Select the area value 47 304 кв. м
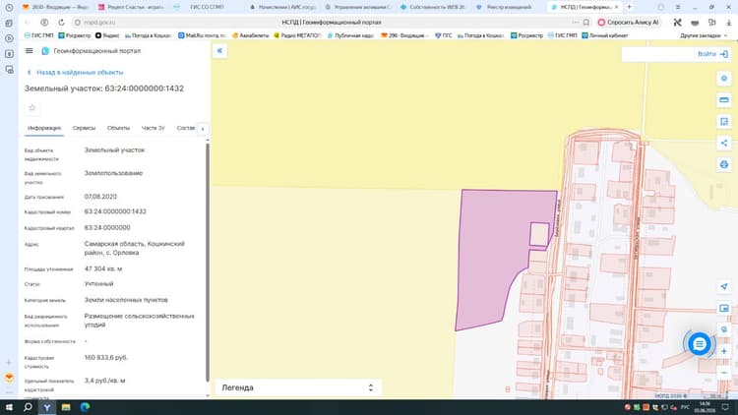Viewport: 738px width, 415px height. [x=103, y=268]
